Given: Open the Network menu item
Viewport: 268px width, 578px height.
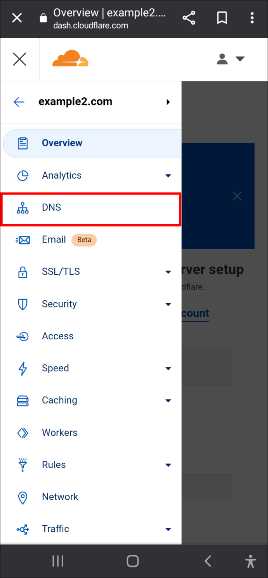Looking at the screenshot, I should tap(91, 497).
